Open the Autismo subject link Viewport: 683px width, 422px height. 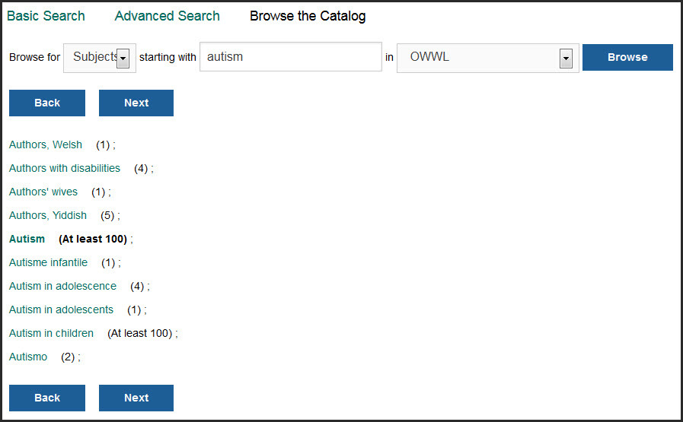(x=28, y=357)
